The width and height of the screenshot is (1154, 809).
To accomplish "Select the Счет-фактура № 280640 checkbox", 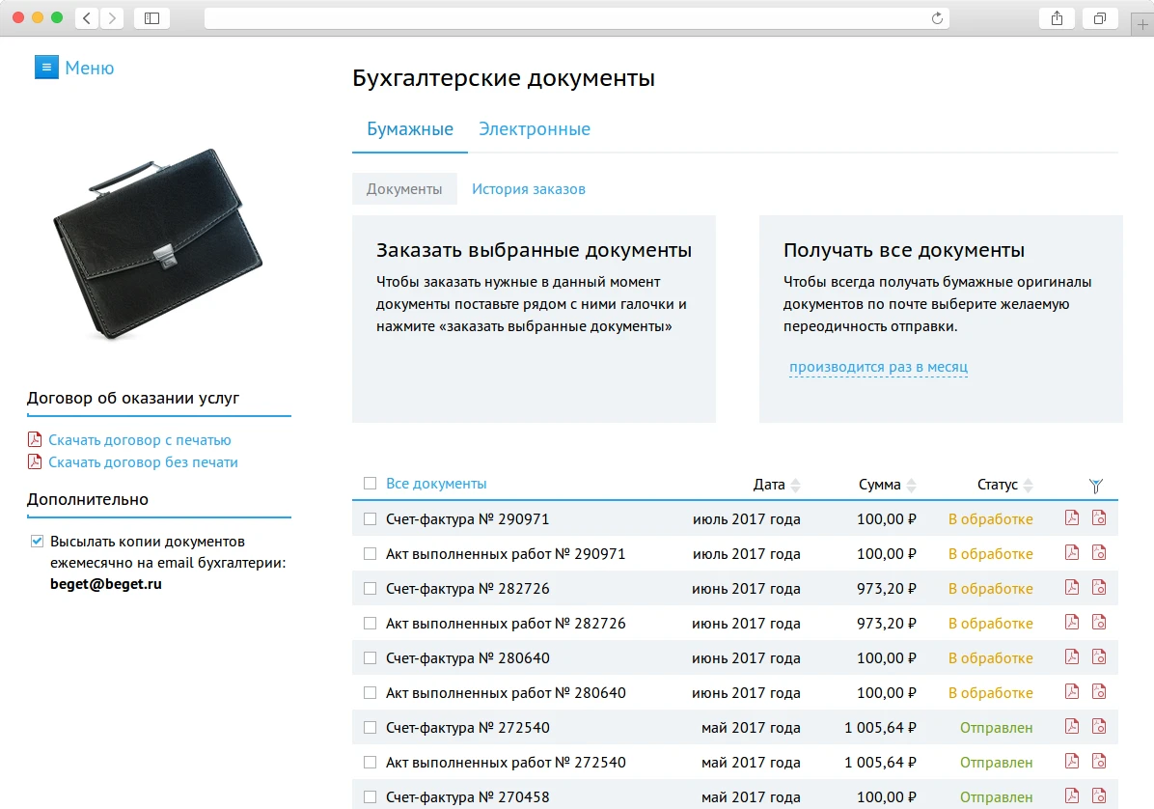I will (370, 656).
